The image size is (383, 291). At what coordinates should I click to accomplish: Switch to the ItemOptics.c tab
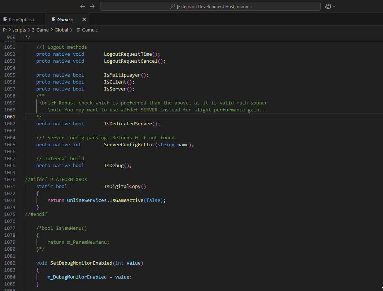22,19
